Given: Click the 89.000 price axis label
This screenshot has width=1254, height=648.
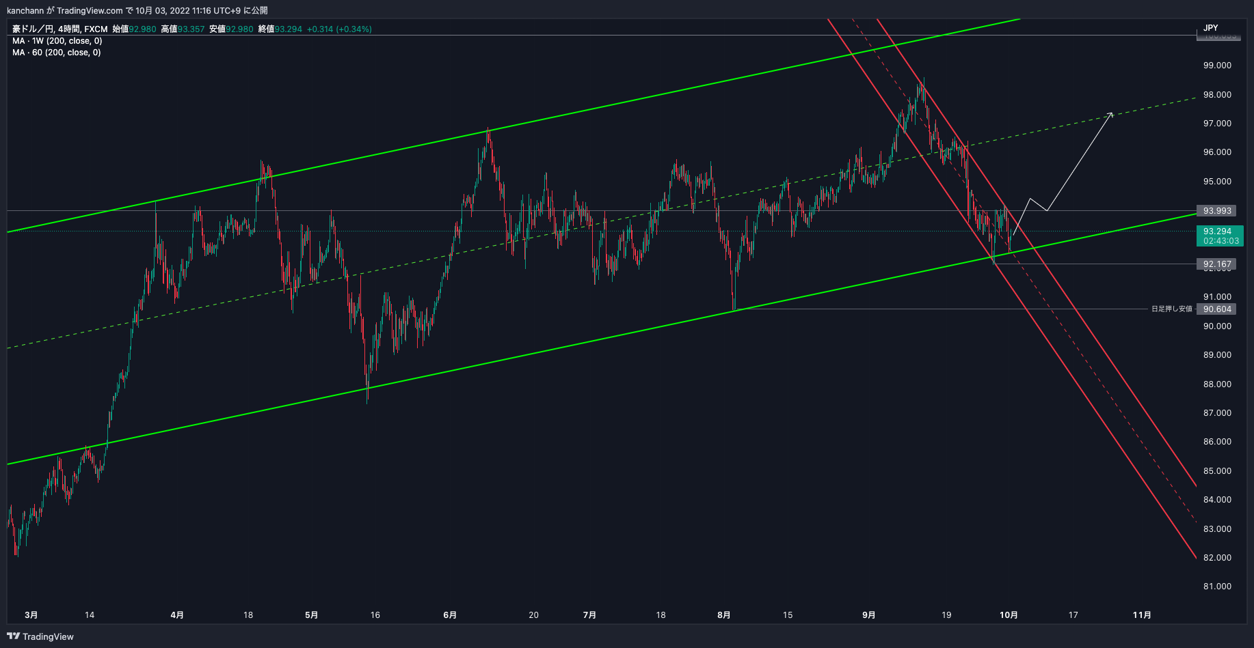Looking at the screenshot, I should point(1217,355).
